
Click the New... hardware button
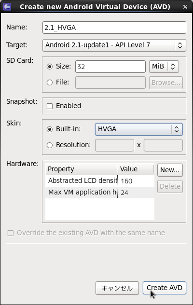coord(170,170)
